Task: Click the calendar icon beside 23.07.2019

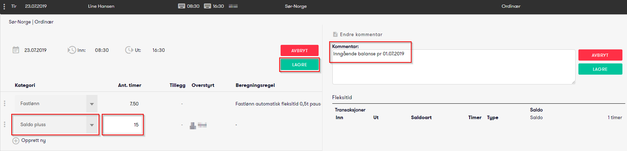Action: [16, 50]
